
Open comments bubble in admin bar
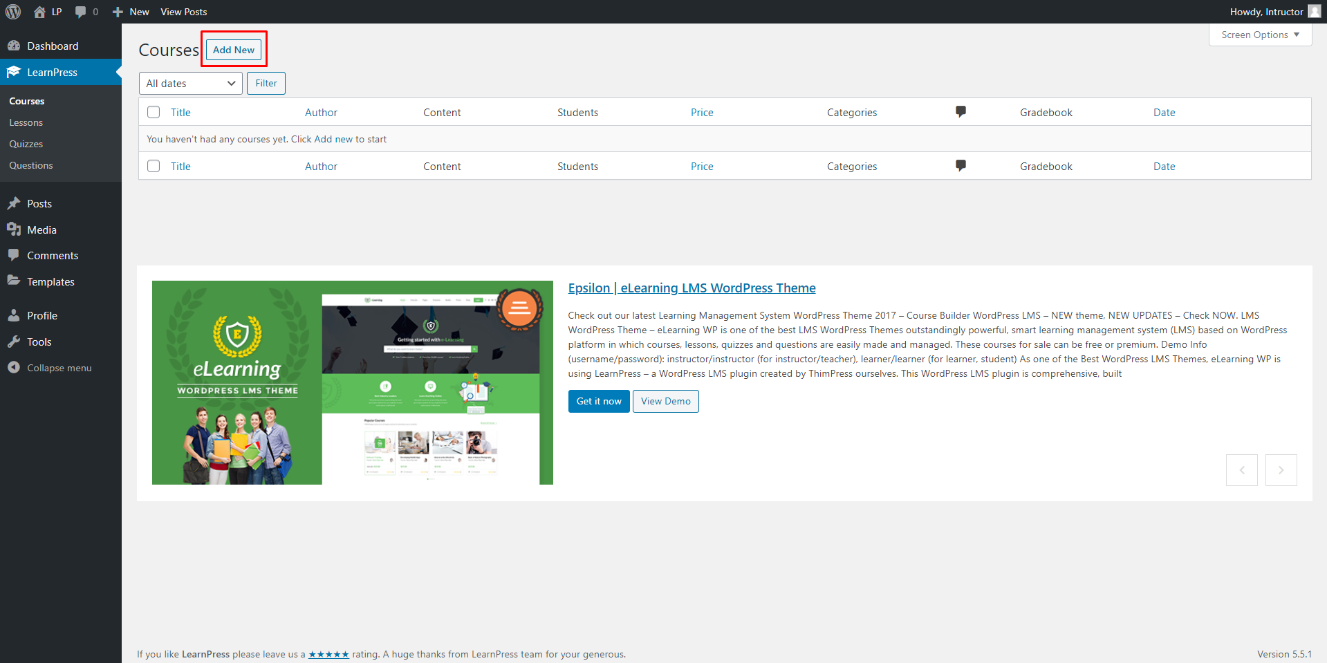pos(81,12)
